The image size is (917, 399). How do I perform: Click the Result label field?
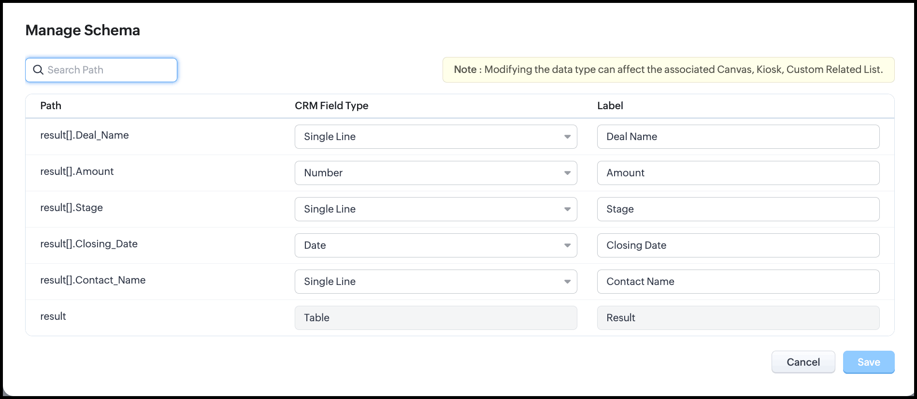[x=738, y=318]
